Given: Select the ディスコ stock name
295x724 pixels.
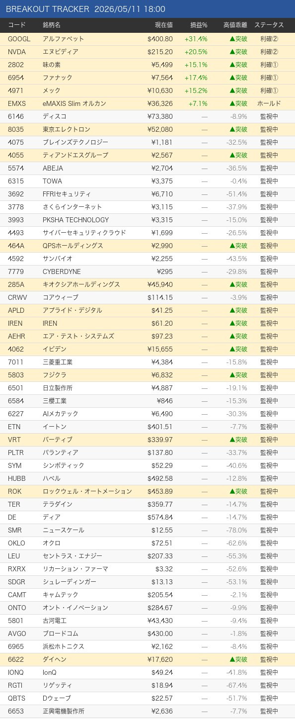Looking at the screenshot, I should tap(55, 116).
